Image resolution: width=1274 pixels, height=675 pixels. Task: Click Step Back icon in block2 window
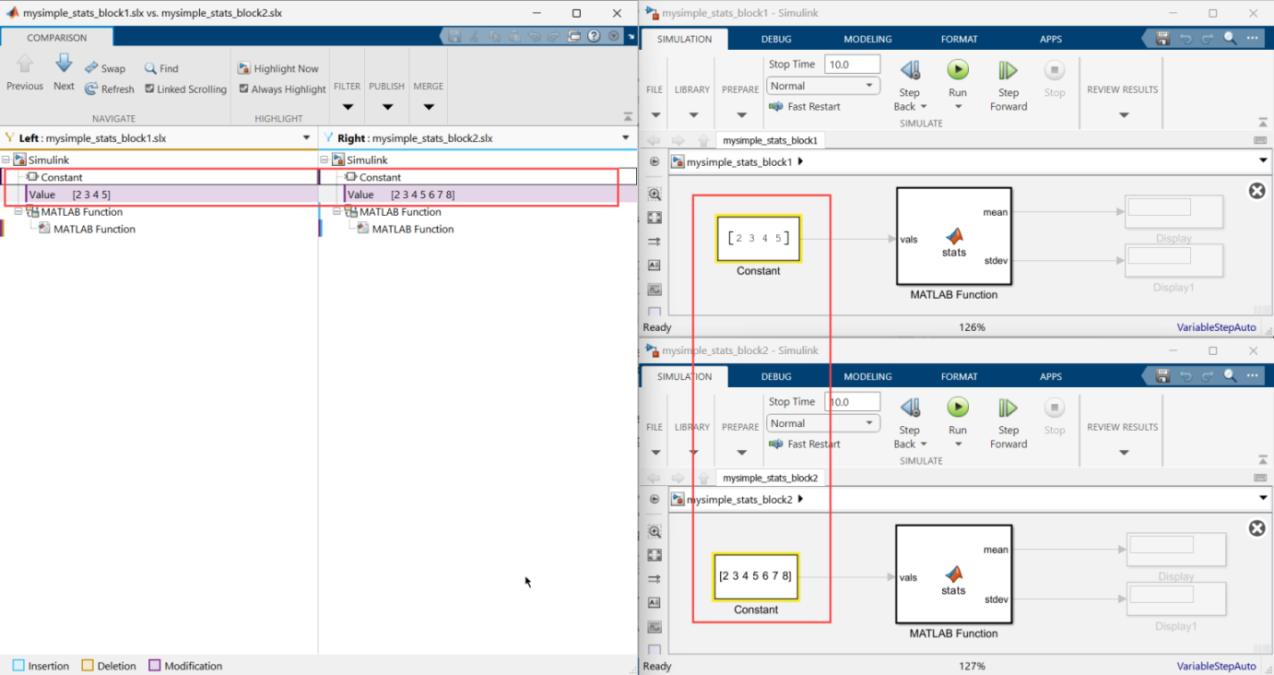tap(910, 408)
